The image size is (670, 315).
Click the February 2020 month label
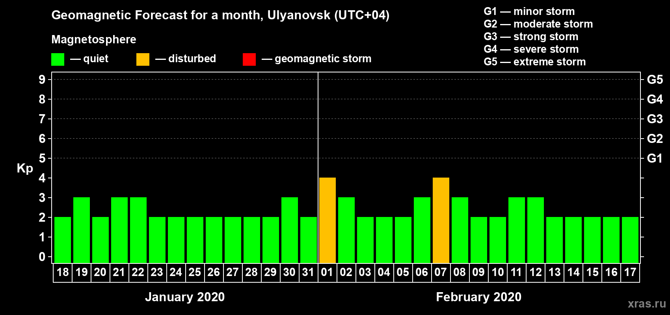pyautogui.click(x=478, y=297)
